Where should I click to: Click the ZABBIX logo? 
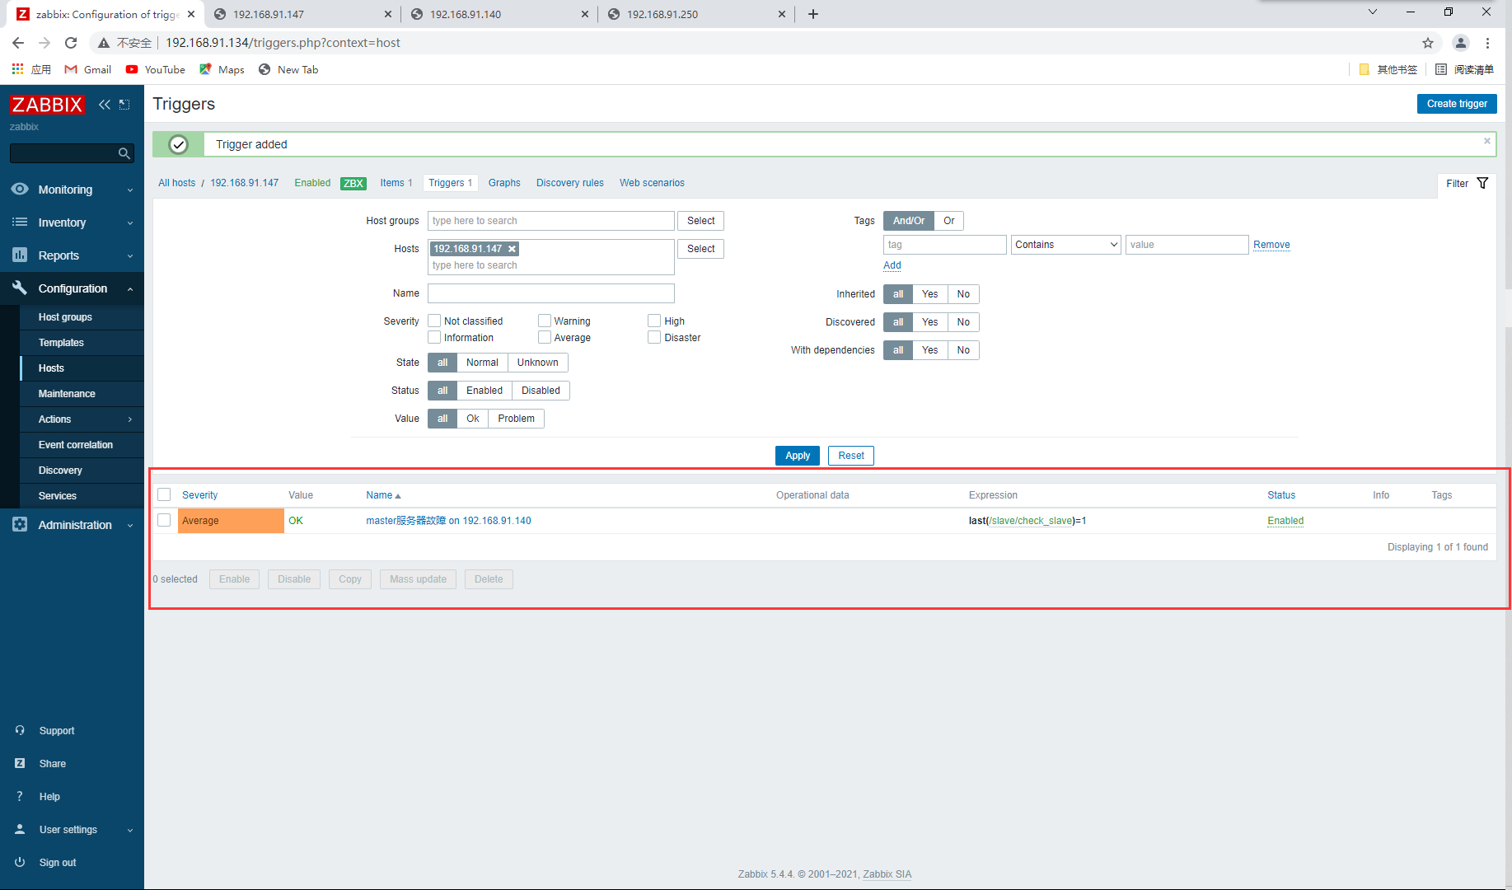(x=47, y=105)
